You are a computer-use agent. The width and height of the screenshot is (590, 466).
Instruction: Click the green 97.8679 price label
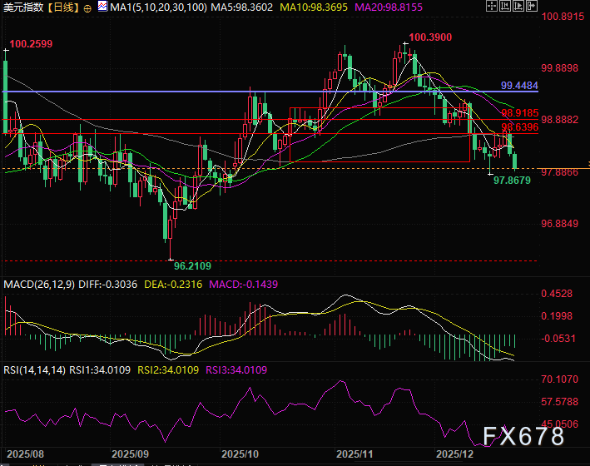click(512, 180)
